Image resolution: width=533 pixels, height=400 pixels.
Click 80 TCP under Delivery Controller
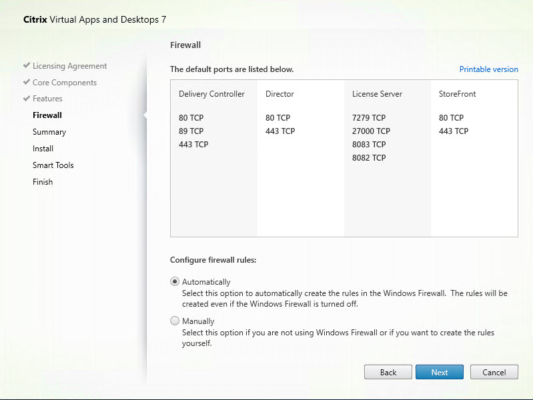click(191, 118)
